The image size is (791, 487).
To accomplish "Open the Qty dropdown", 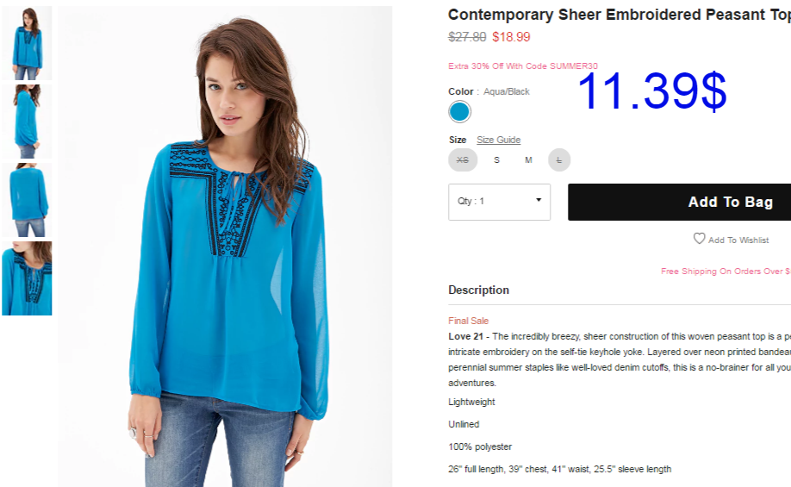I will 500,202.
